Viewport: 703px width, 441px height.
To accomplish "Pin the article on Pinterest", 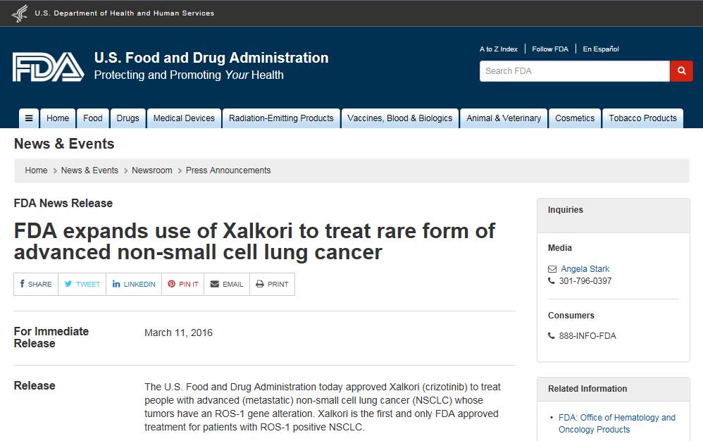I will click(x=183, y=285).
